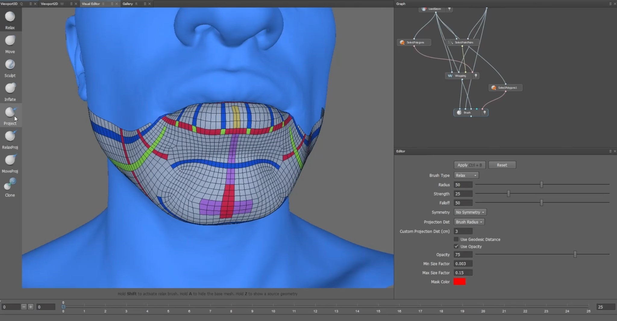
Task: Select the Move brush tool
Action: click(10, 44)
